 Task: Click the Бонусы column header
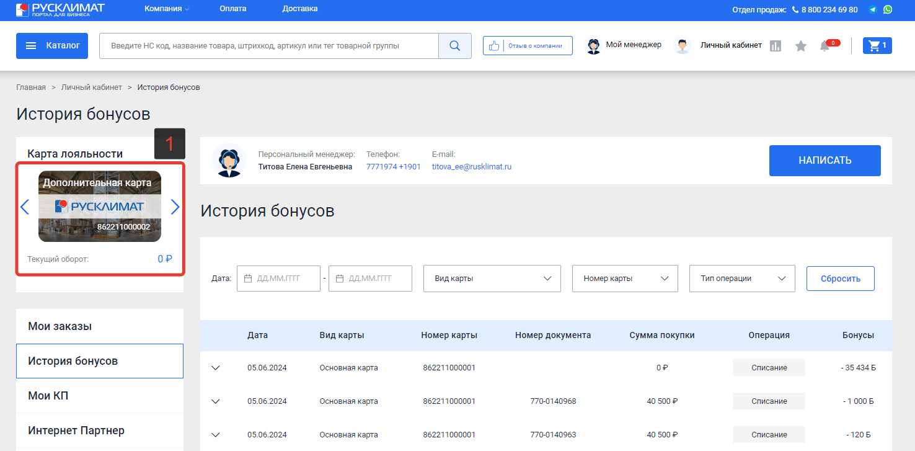click(x=858, y=335)
